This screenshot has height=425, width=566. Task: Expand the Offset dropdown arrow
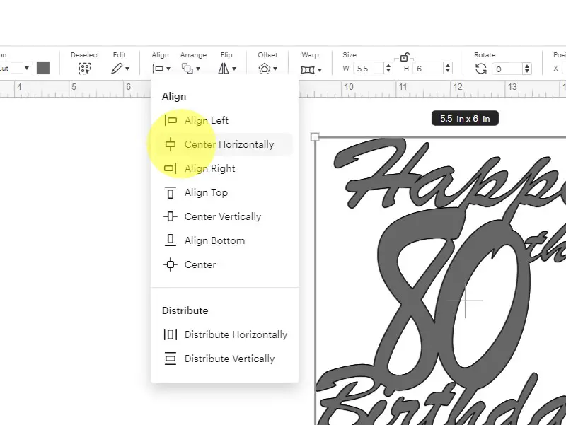tap(275, 69)
